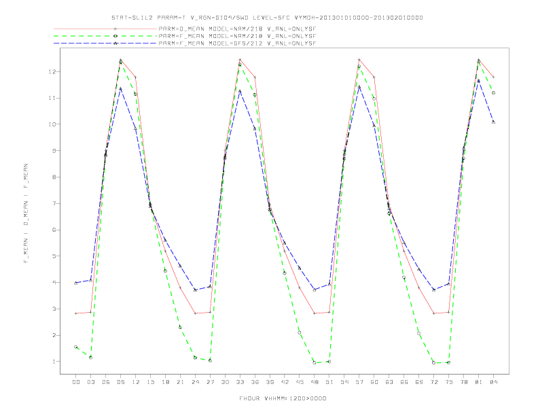Click x-axis tick label 66

click(404, 382)
